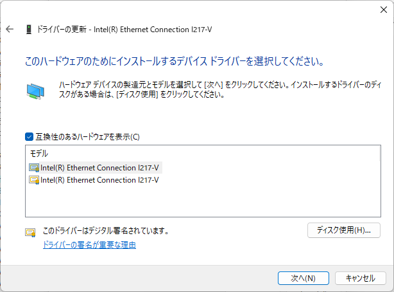Click the キャンセル button

[x=360, y=278]
